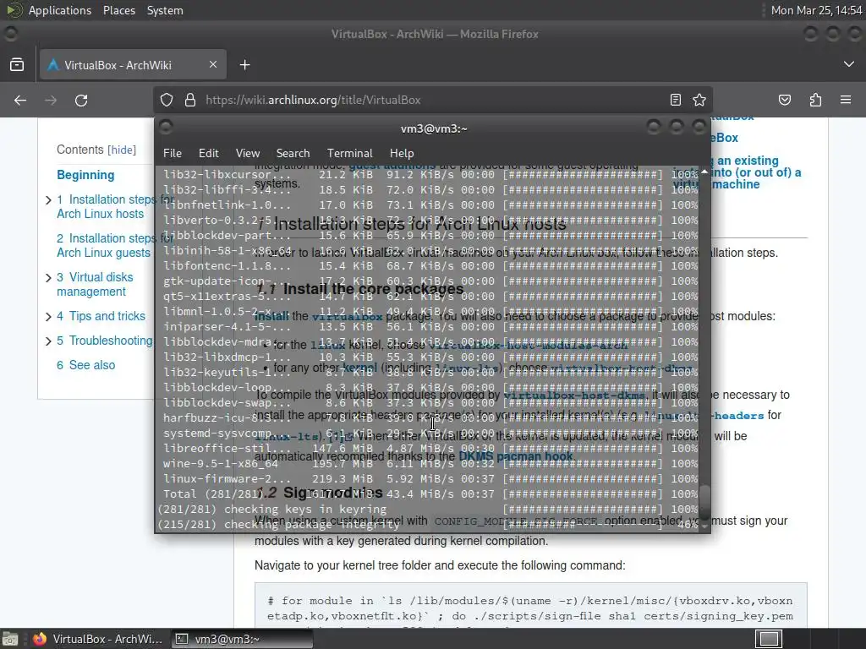Expand section 5 Troubleshooting

click(48, 341)
